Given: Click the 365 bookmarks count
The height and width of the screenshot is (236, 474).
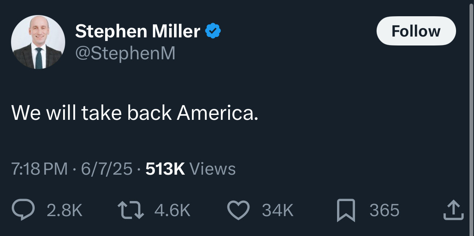Looking at the screenshot, I should (x=384, y=210).
